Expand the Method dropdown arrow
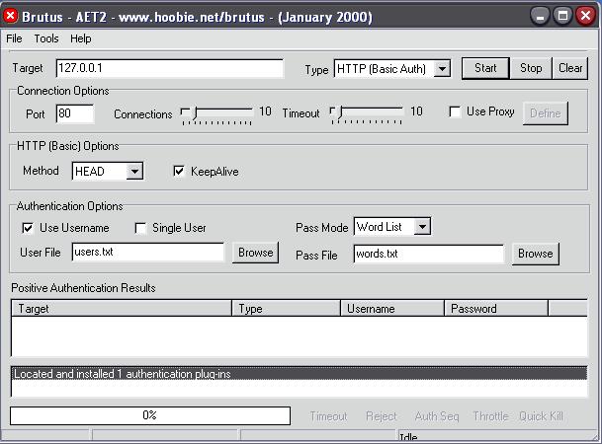This screenshot has height=444, width=602. [134, 171]
